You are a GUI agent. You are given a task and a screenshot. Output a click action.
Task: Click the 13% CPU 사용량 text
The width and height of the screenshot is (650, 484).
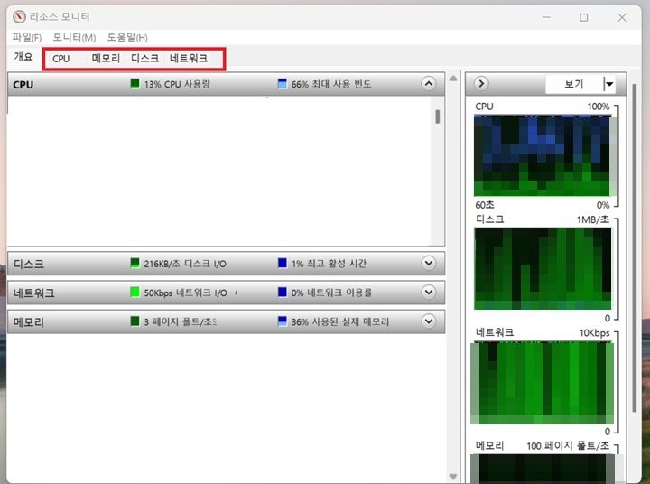pos(177,84)
